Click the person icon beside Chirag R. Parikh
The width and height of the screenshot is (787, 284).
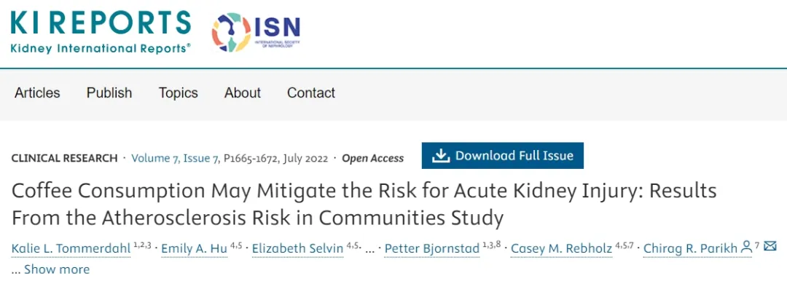(x=746, y=246)
